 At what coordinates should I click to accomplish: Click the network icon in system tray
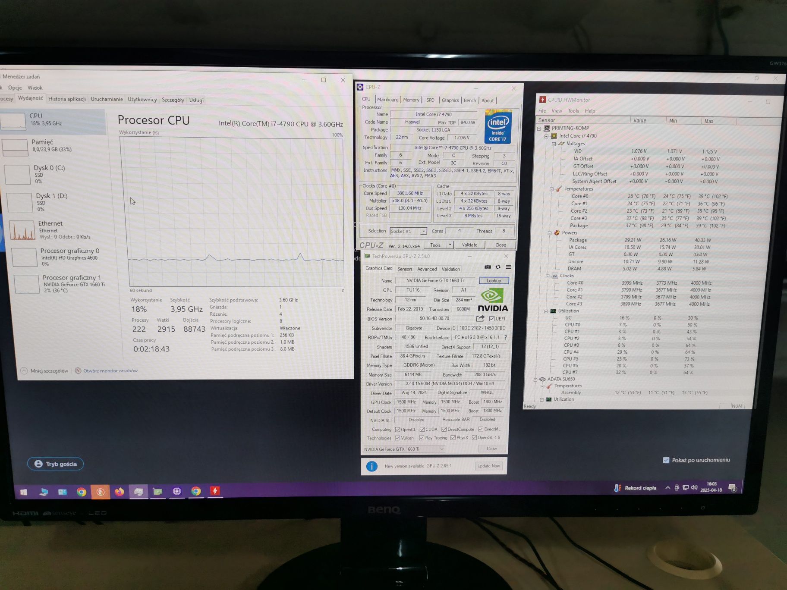685,488
